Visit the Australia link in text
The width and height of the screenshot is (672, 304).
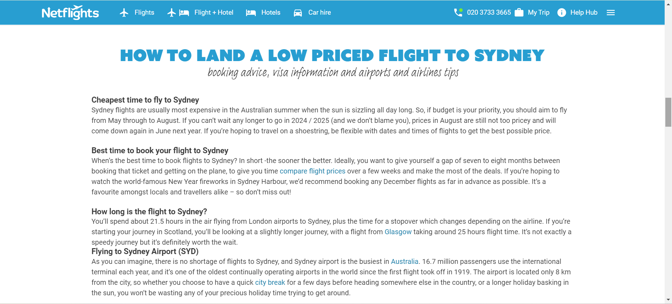coord(404,261)
